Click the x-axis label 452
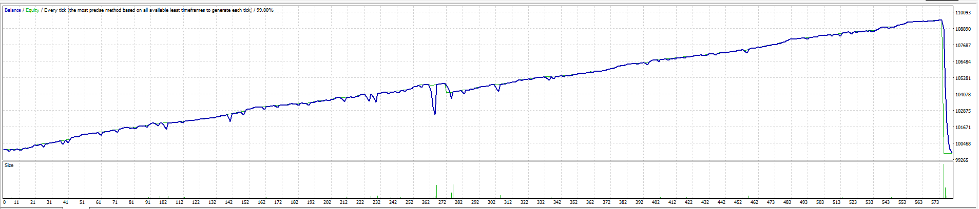 point(738,202)
